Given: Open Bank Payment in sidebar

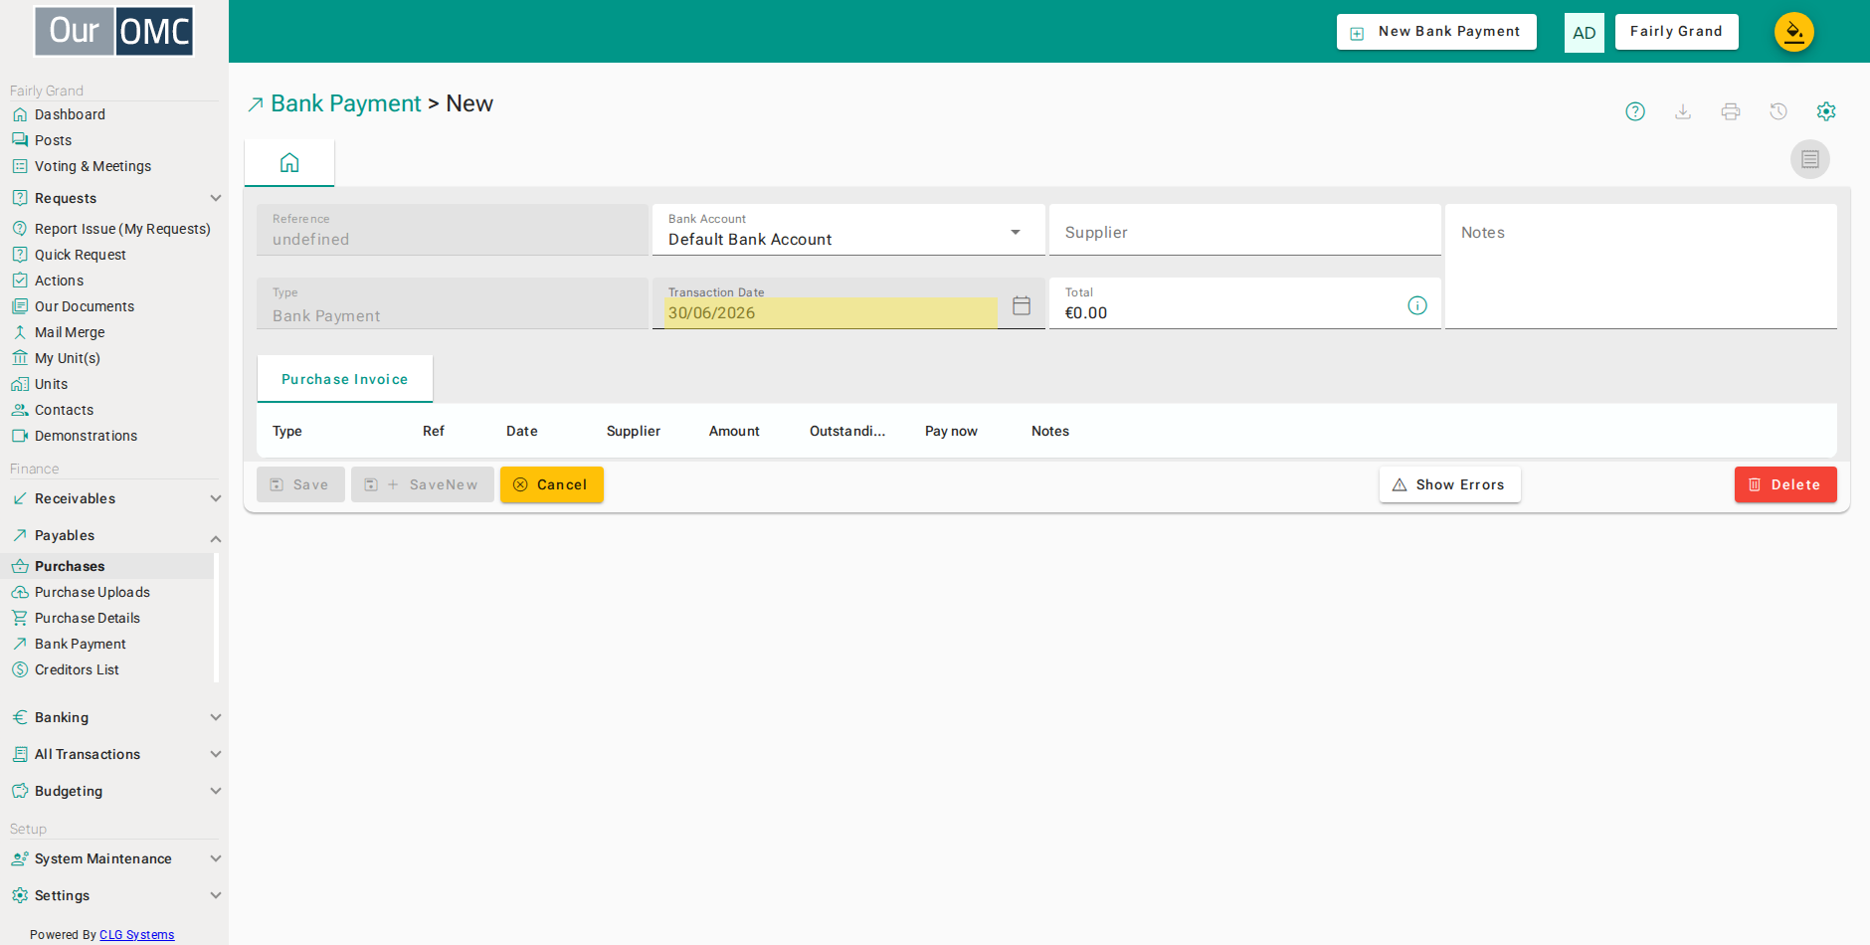Looking at the screenshot, I should (x=80, y=644).
